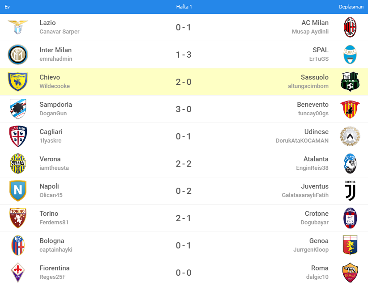Click the Lazio eagle crest

coord(18,27)
